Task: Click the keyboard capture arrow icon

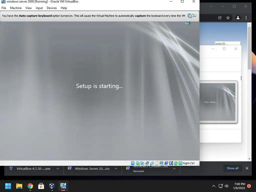Action: coord(180,163)
